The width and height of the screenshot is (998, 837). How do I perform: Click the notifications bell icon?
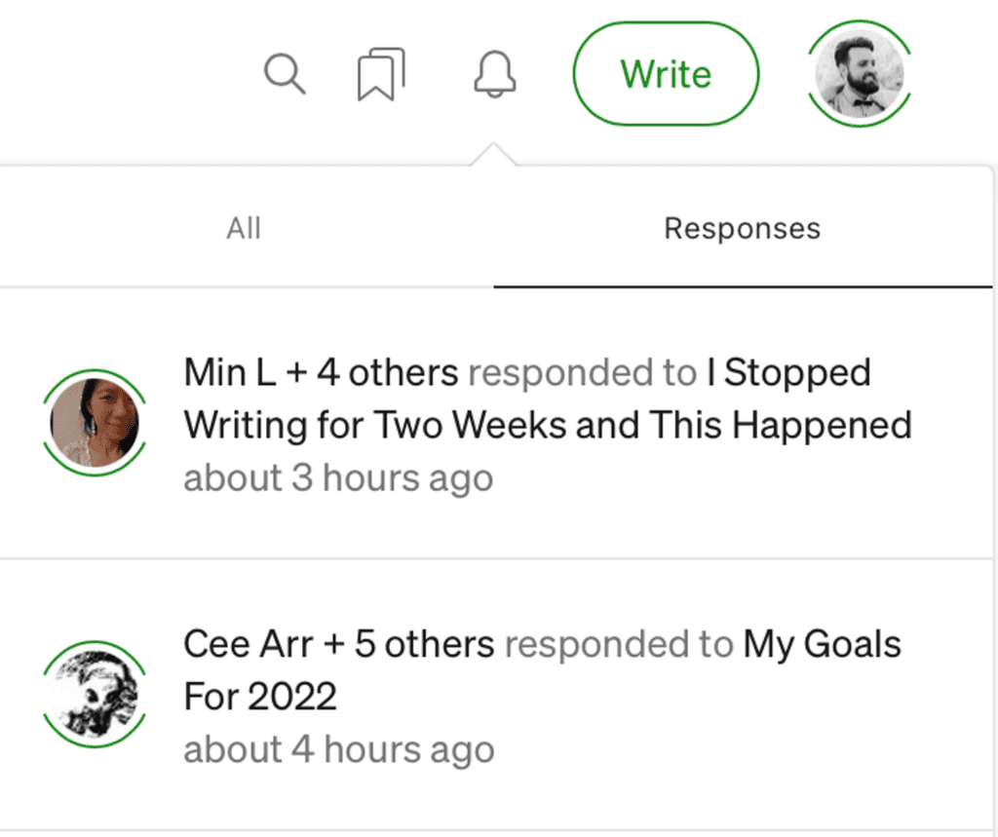(494, 74)
